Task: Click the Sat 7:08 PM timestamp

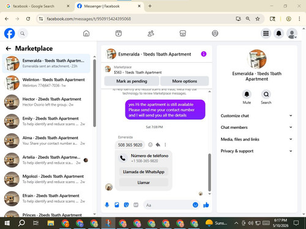Action: coord(154,127)
